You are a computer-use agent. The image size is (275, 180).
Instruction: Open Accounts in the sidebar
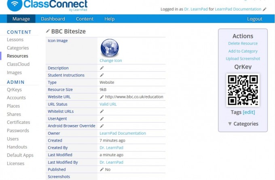click(16, 98)
